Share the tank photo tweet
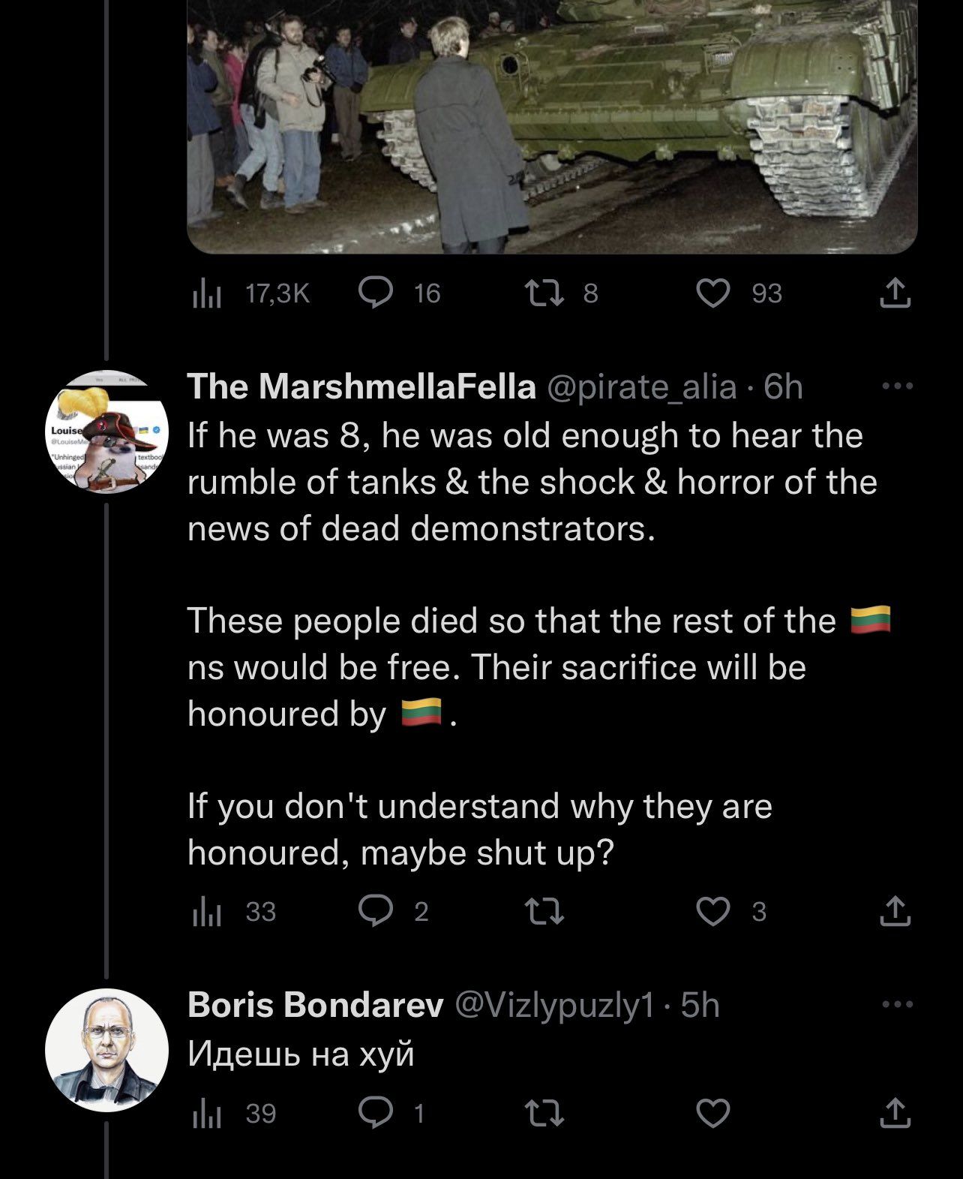This screenshot has height=1179, width=963. [895, 293]
